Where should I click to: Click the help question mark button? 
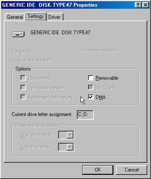tap(138, 5)
